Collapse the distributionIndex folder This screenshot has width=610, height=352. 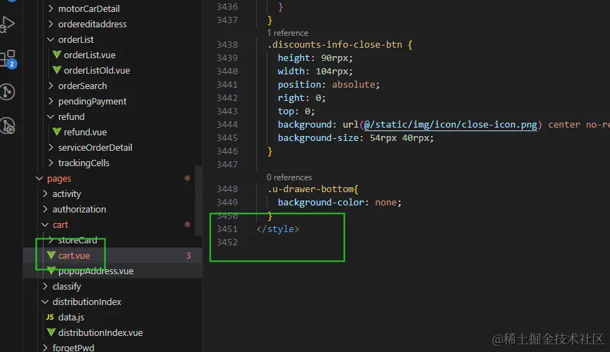45,302
